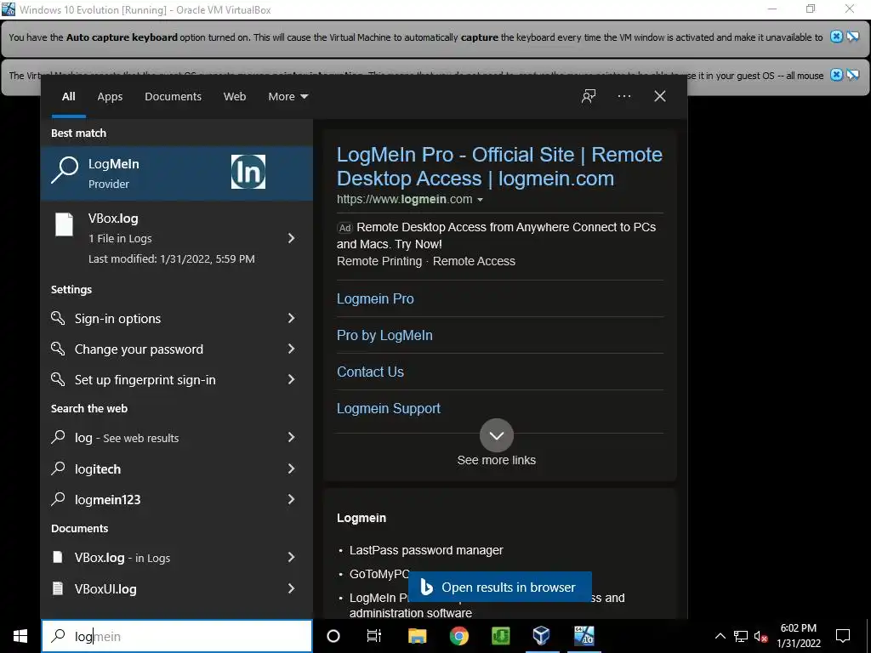Expand the 'log - See web results' arrow

coord(291,438)
